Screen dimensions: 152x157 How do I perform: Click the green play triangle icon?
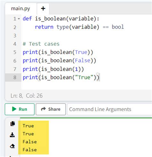[14, 109]
